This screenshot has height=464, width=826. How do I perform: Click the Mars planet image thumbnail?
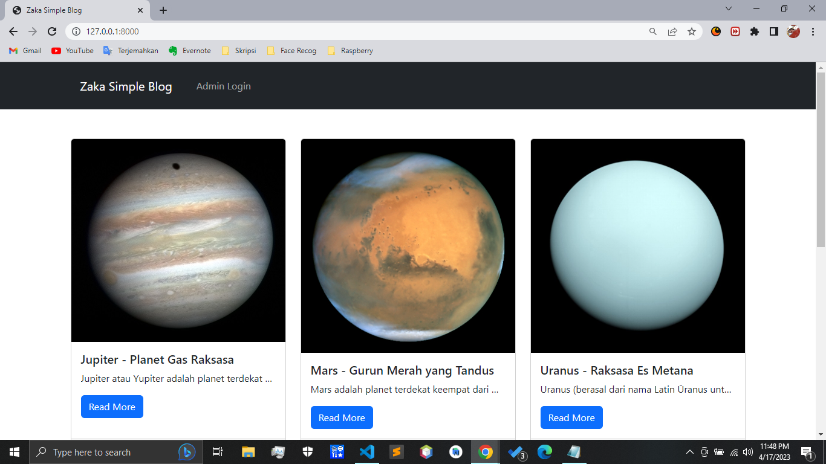(x=408, y=246)
